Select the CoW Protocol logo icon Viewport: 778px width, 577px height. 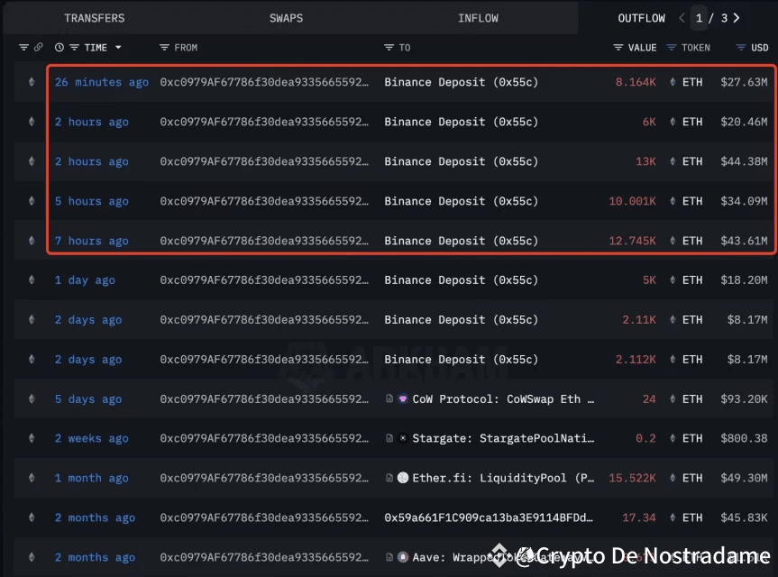402,398
